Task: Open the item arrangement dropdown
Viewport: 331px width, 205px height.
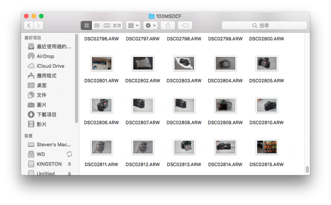Action: click(x=133, y=26)
